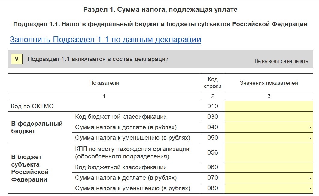The height and width of the screenshot is (196, 319).
Task: Click the "Подраздел 1.1" subsection heading
Action: tap(159, 24)
